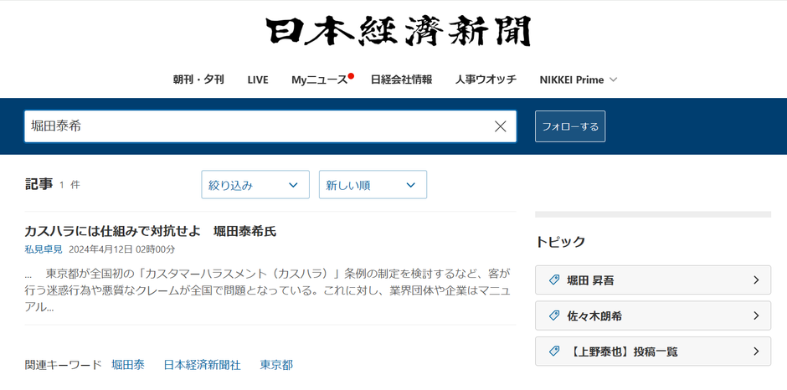Go to LIVE in navigation
787x390 pixels.
258,80
